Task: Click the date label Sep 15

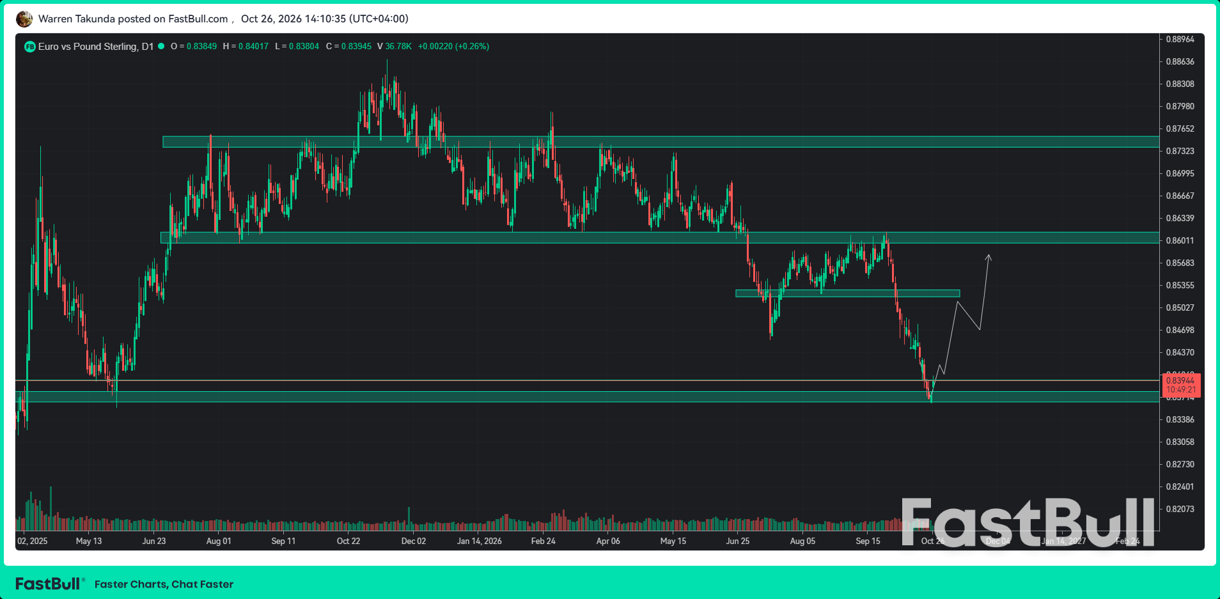Action: coord(868,541)
